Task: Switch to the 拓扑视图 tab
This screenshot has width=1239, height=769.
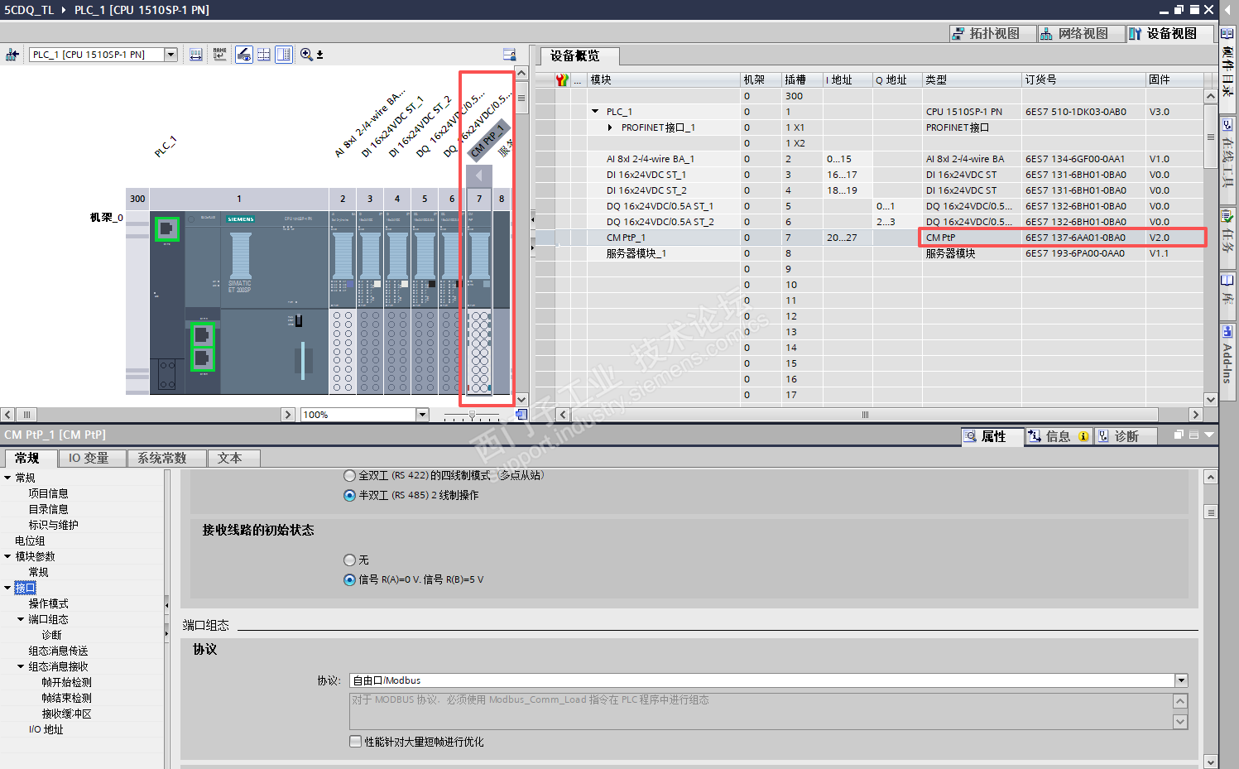Action: pyautogui.click(x=993, y=34)
